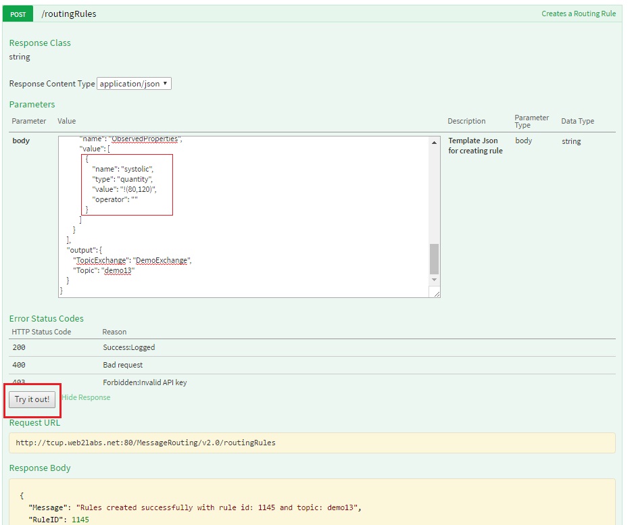Click the rule created Message line in response

195,507
